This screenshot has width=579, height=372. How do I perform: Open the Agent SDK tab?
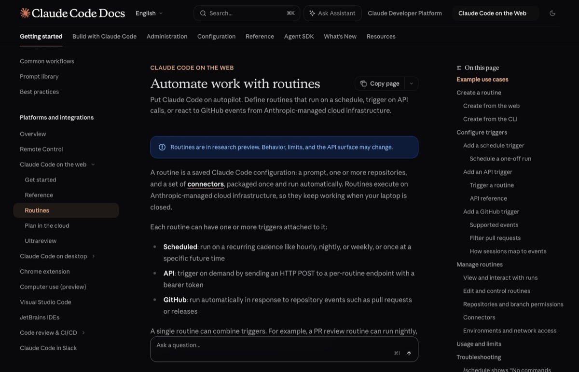click(x=299, y=37)
